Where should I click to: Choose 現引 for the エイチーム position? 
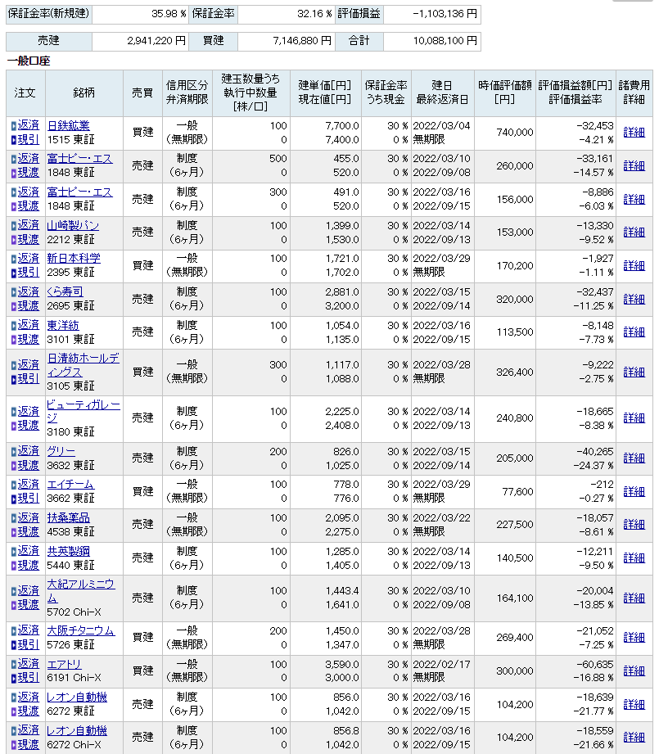pos(28,498)
